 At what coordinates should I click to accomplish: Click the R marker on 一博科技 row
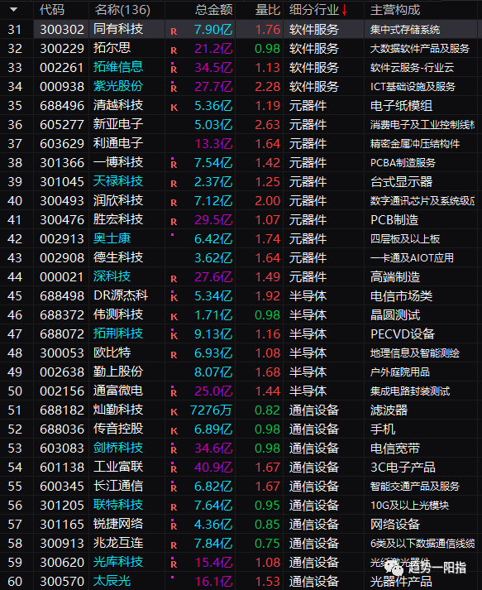click(174, 165)
